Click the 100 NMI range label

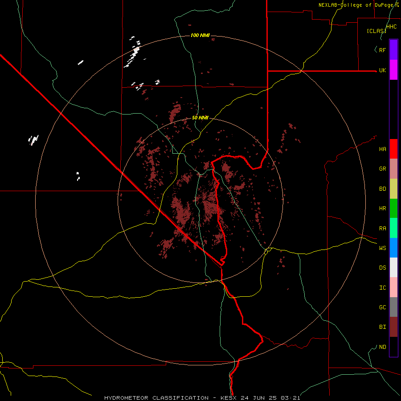(200, 35)
